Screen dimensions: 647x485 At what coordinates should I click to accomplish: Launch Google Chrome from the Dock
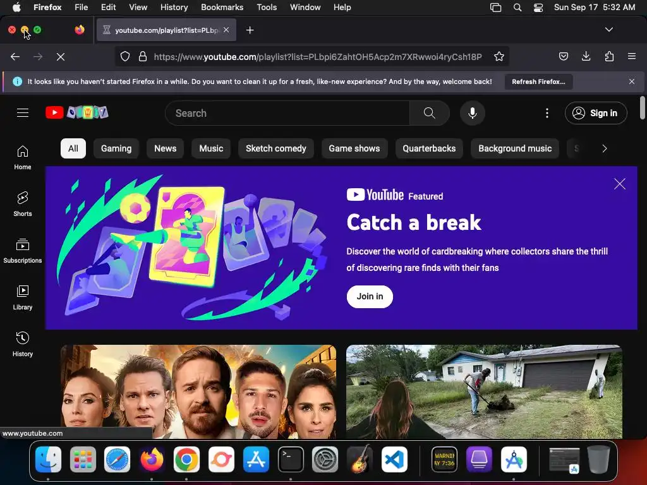pyautogui.click(x=186, y=460)
